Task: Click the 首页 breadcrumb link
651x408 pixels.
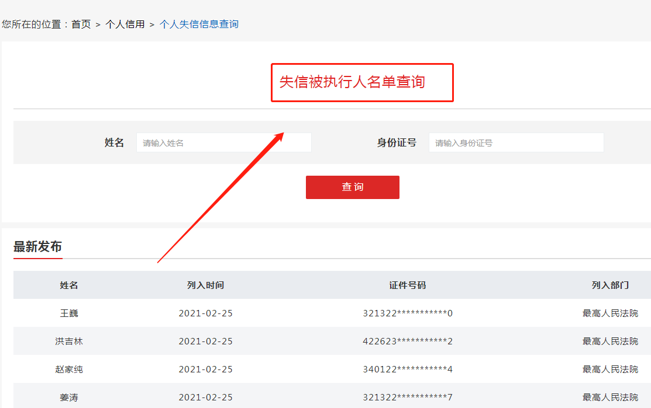Action: click(81, 25)
